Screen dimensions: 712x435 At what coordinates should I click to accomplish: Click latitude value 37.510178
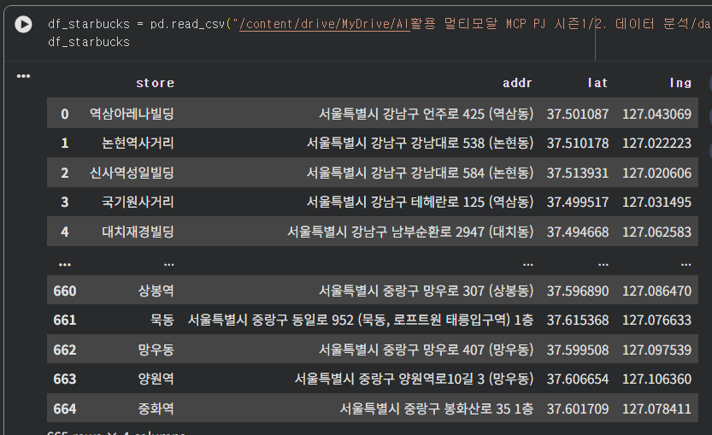point(578,143)
